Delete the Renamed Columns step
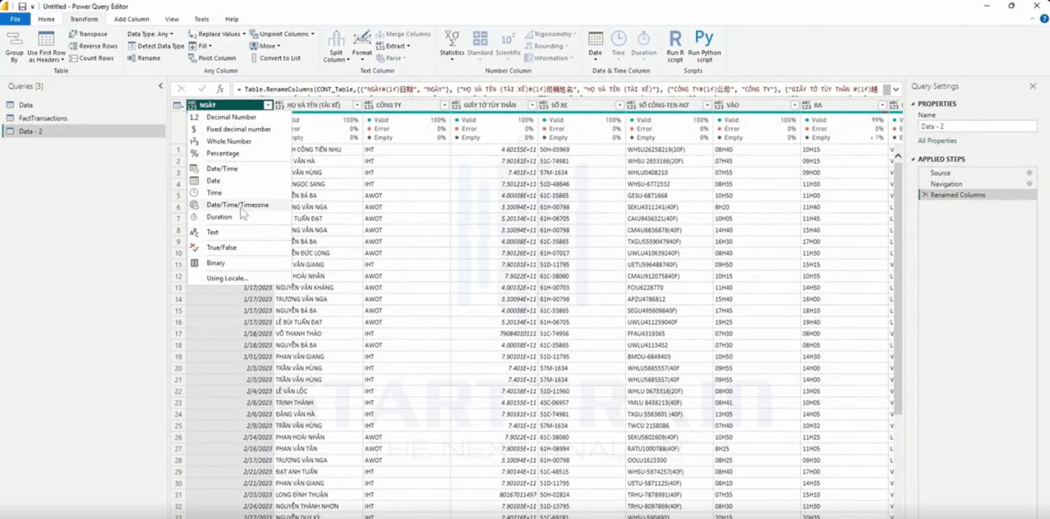The width and height of the screenshot is (1050, 519). click(x=925, y=195)
